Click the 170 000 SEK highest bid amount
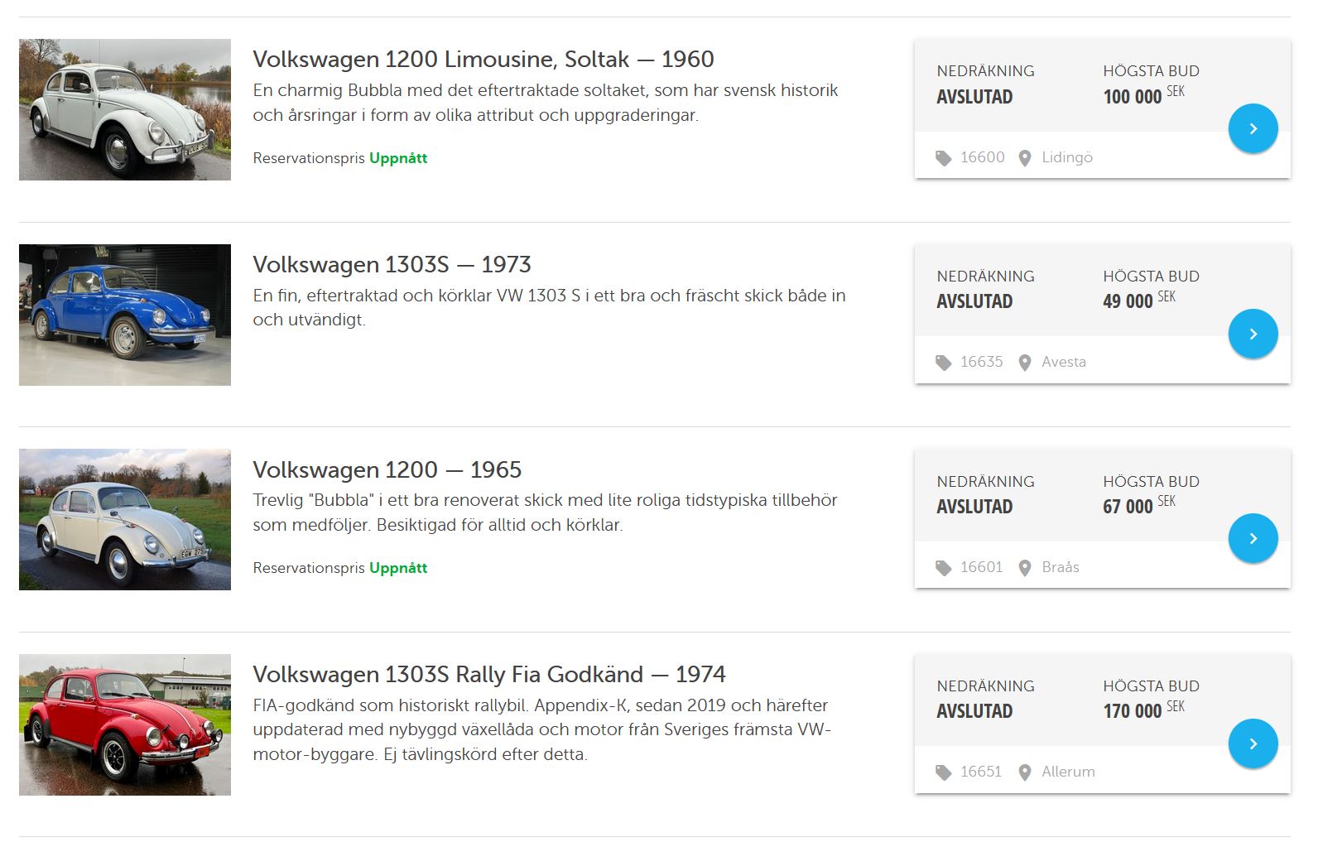Screen dimensions: 1342x842 1133,711
